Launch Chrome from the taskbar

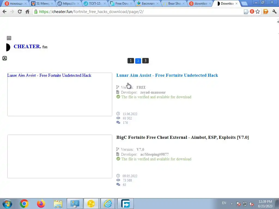(24, 204)
